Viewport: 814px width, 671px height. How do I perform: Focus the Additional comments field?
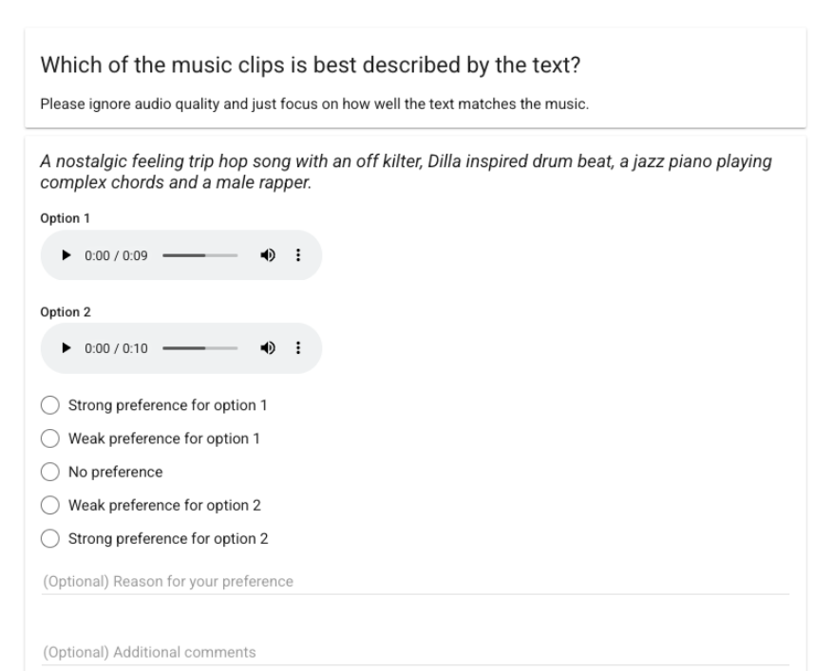[415, 652]
